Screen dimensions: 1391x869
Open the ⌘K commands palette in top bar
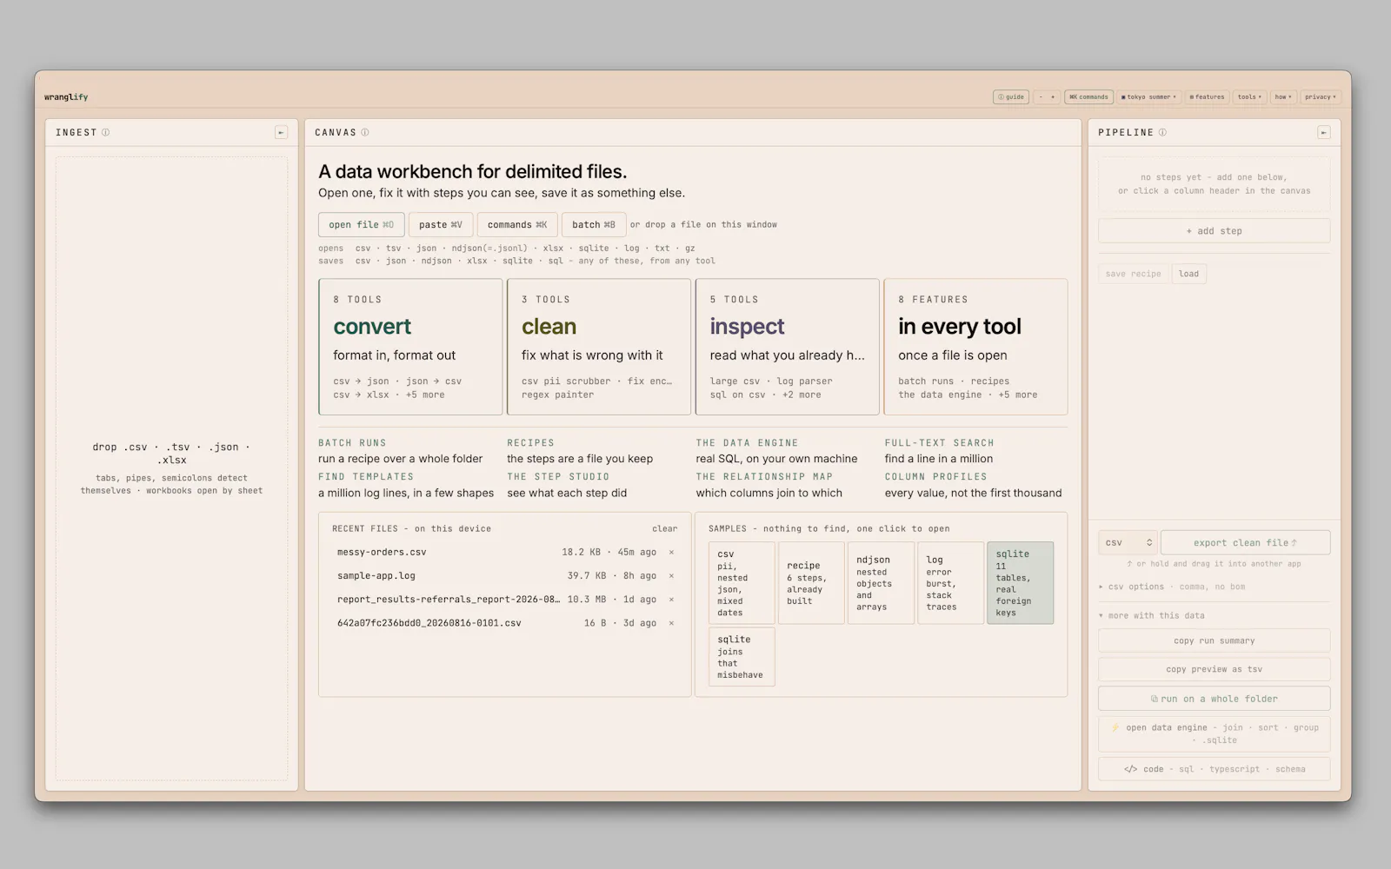click(1088, 97)
